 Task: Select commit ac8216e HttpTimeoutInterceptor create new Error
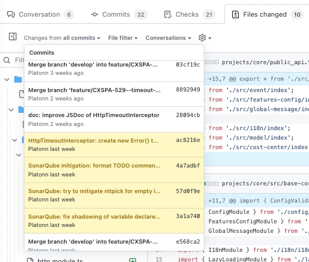[x=114, y=145]
